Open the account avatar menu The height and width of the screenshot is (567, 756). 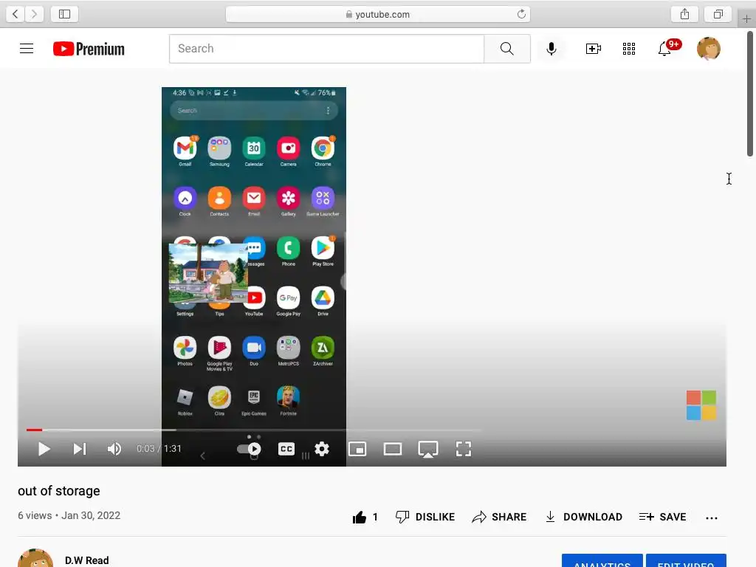(x=709, y=49)
